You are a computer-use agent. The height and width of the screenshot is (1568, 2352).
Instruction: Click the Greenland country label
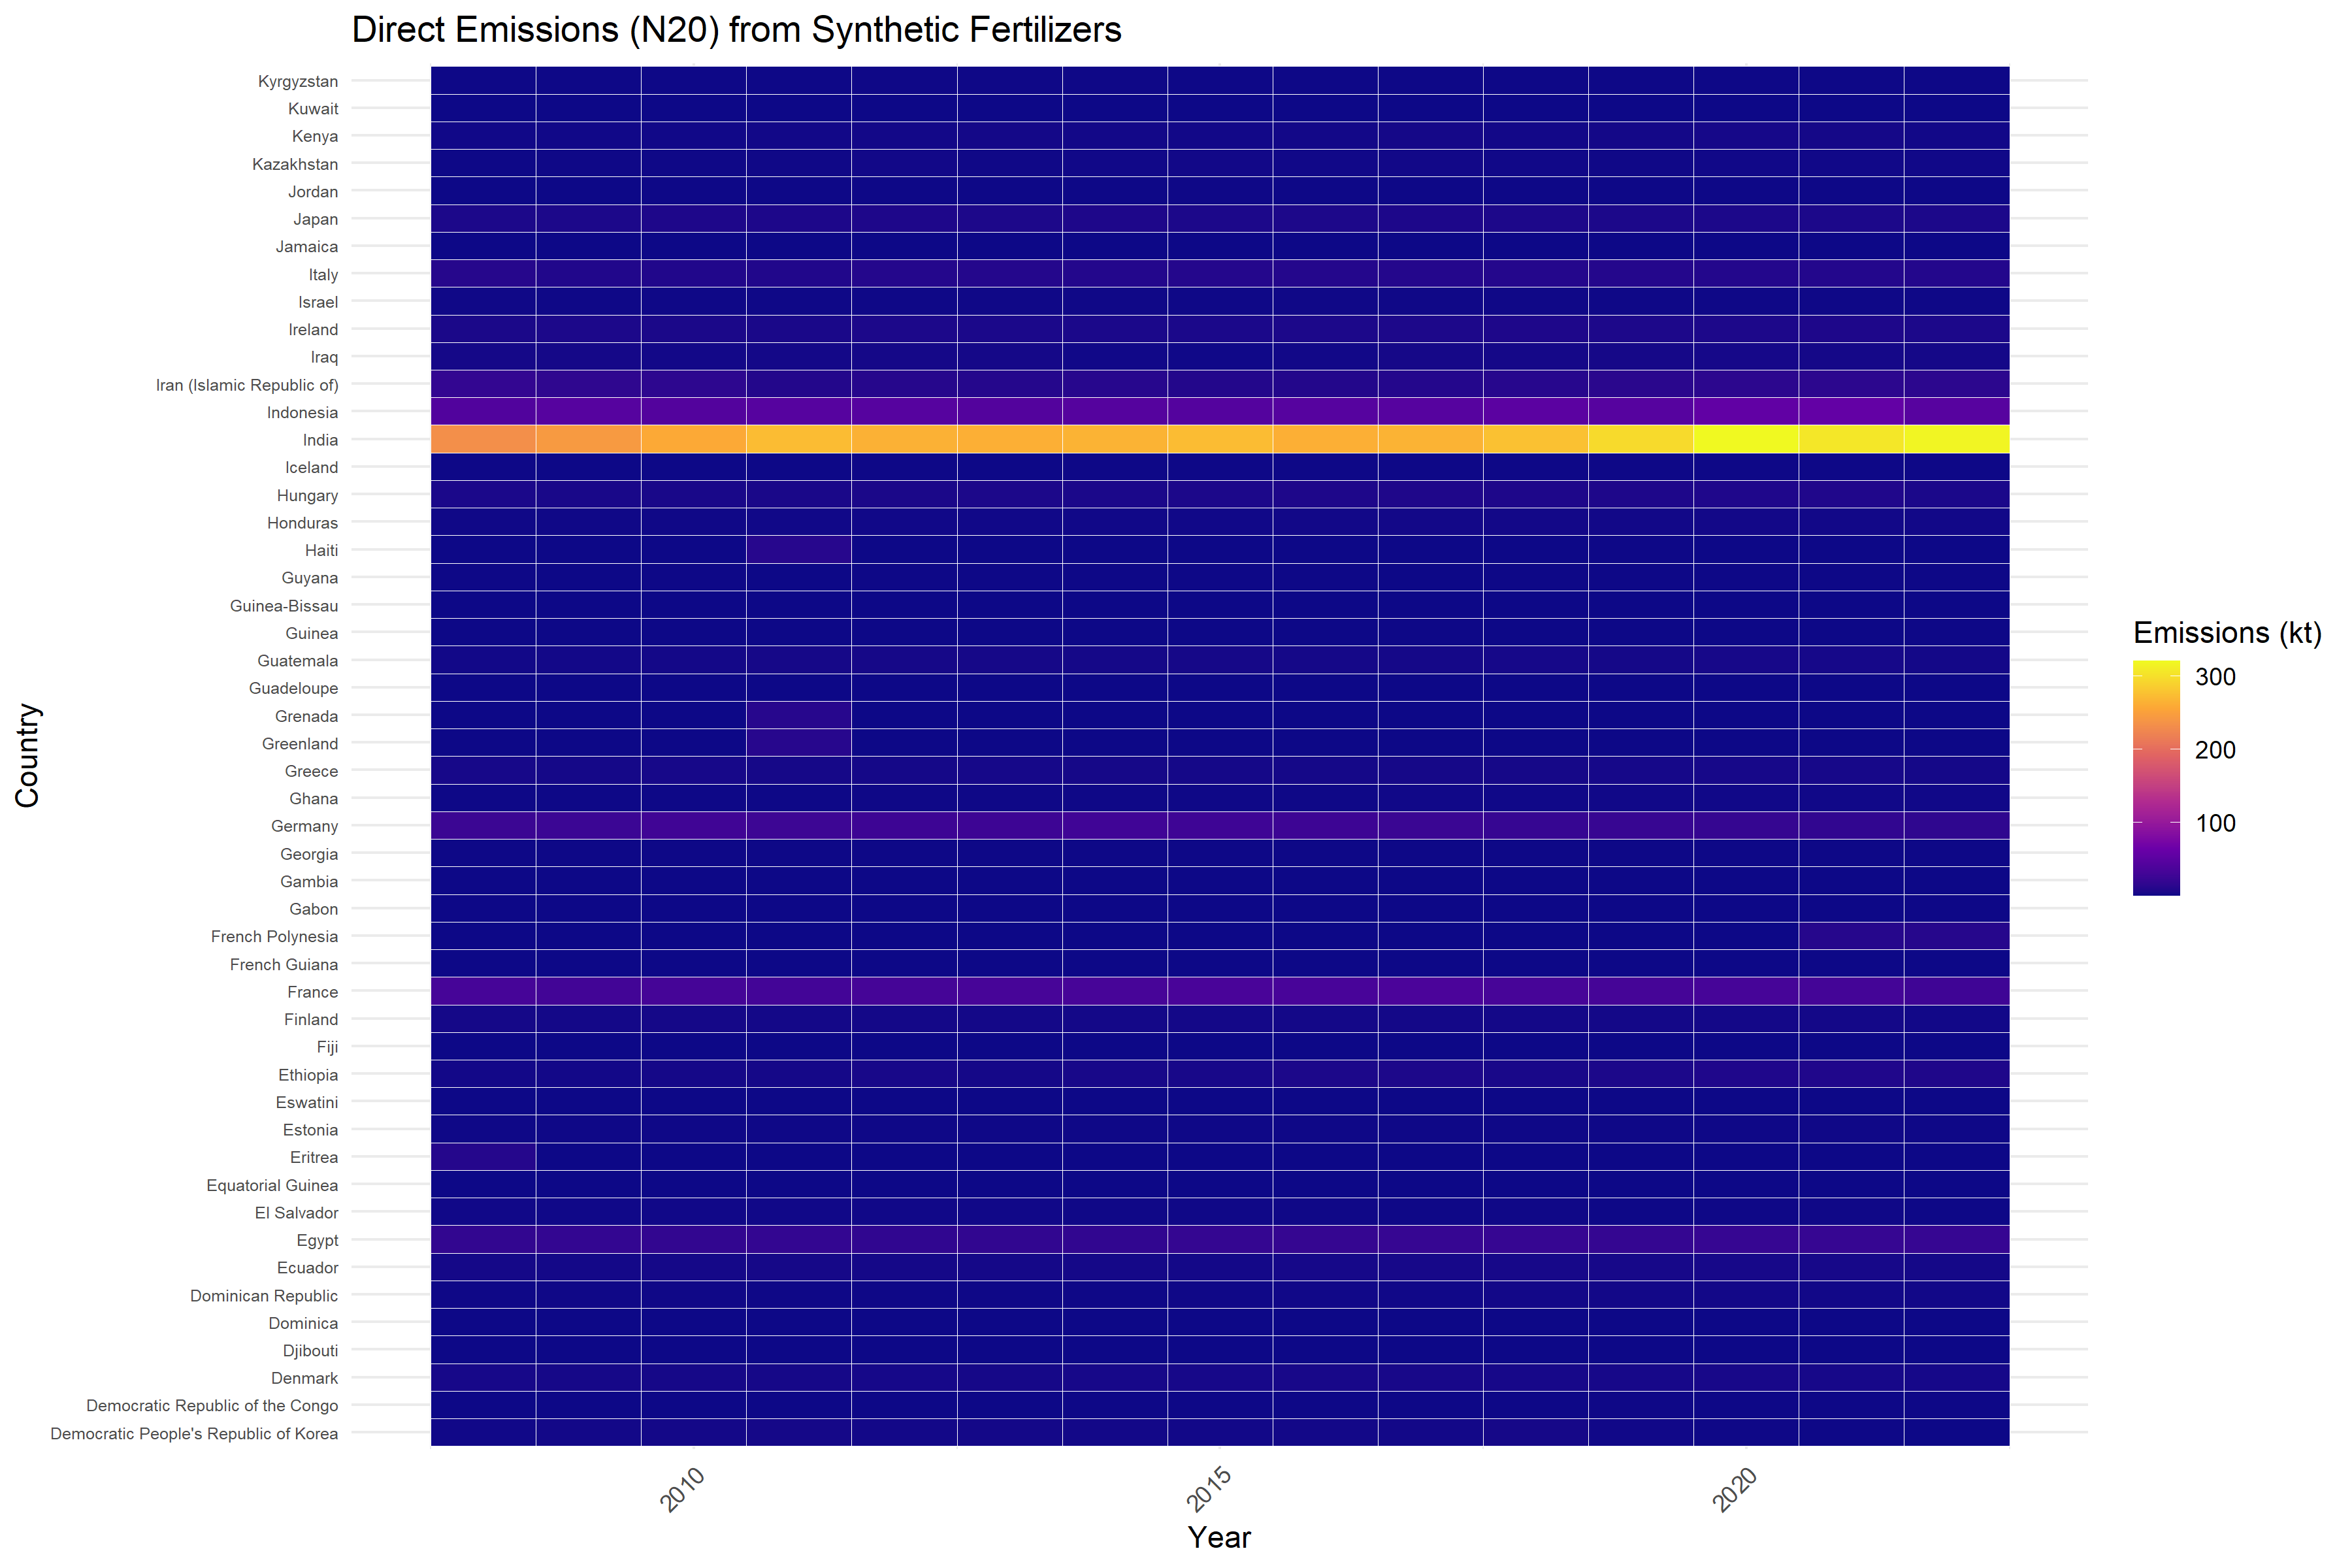[x=300, y=744]
